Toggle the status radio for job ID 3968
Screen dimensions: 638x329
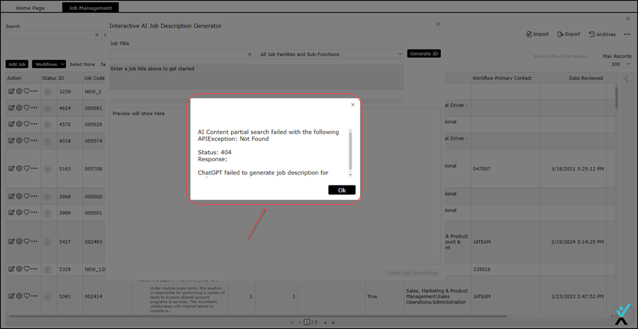(x=47, y=197)
